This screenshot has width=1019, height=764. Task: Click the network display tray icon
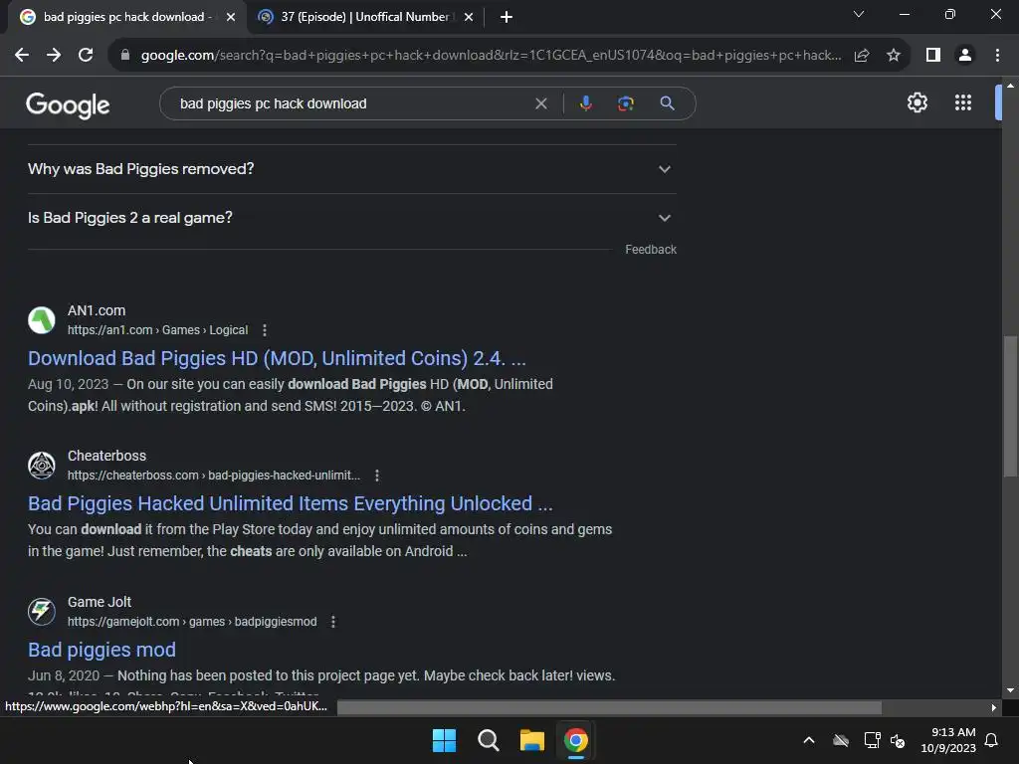pos(872,740)
